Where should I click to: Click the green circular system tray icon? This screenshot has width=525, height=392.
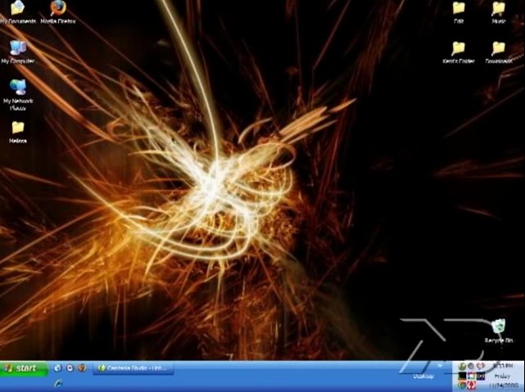click(x=463, y=367)
